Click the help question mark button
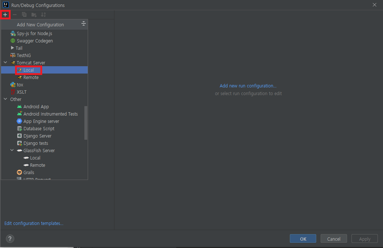This screenshot has width=383, height=248. tap(10, 239)
